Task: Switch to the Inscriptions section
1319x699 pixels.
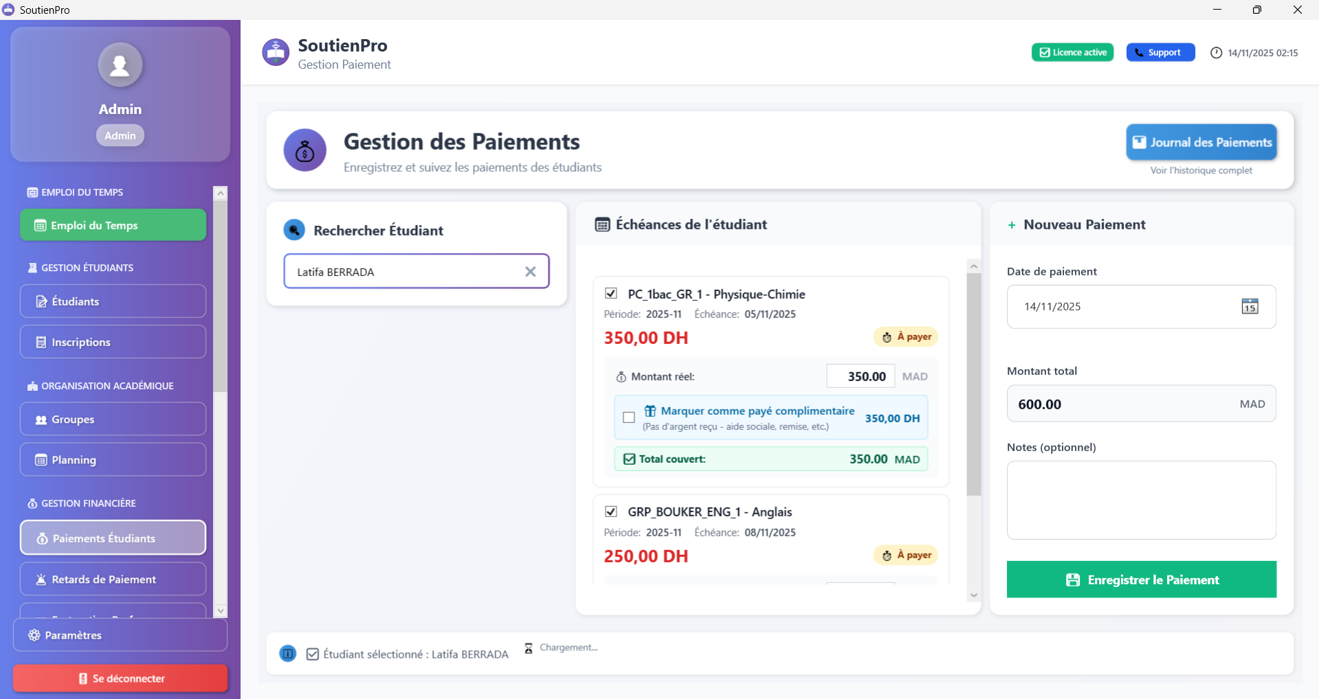Action: pos(112,341)
